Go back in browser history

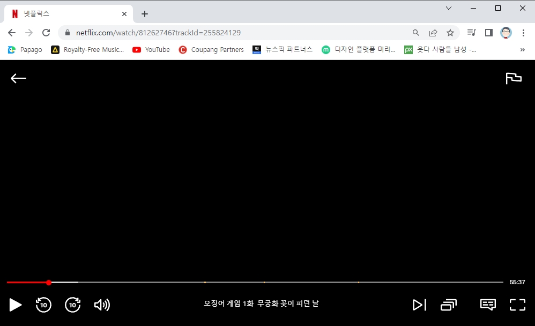[12, 33]
